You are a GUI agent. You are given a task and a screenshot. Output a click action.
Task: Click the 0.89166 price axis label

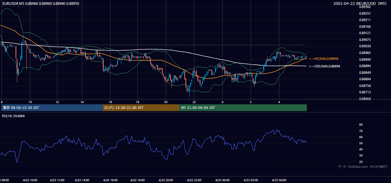tap(365, 27)
